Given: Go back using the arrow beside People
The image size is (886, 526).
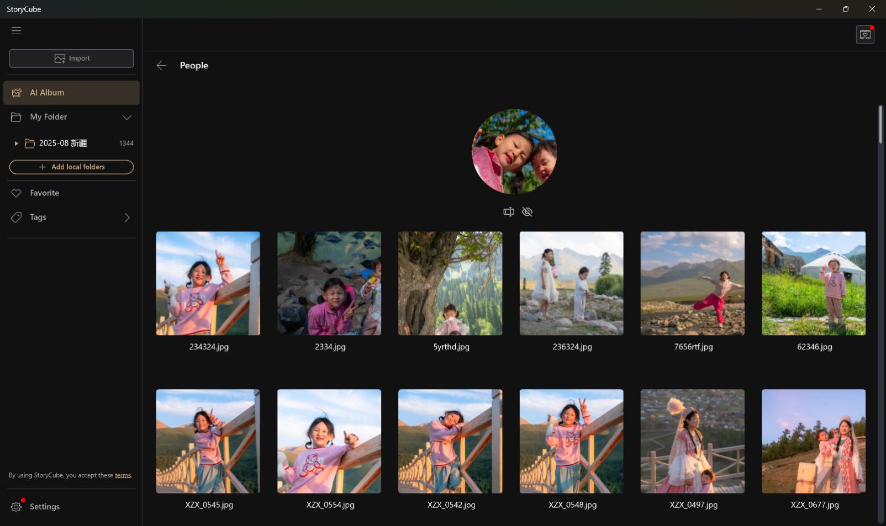Looking at the screenshot, I should [161, 66].
